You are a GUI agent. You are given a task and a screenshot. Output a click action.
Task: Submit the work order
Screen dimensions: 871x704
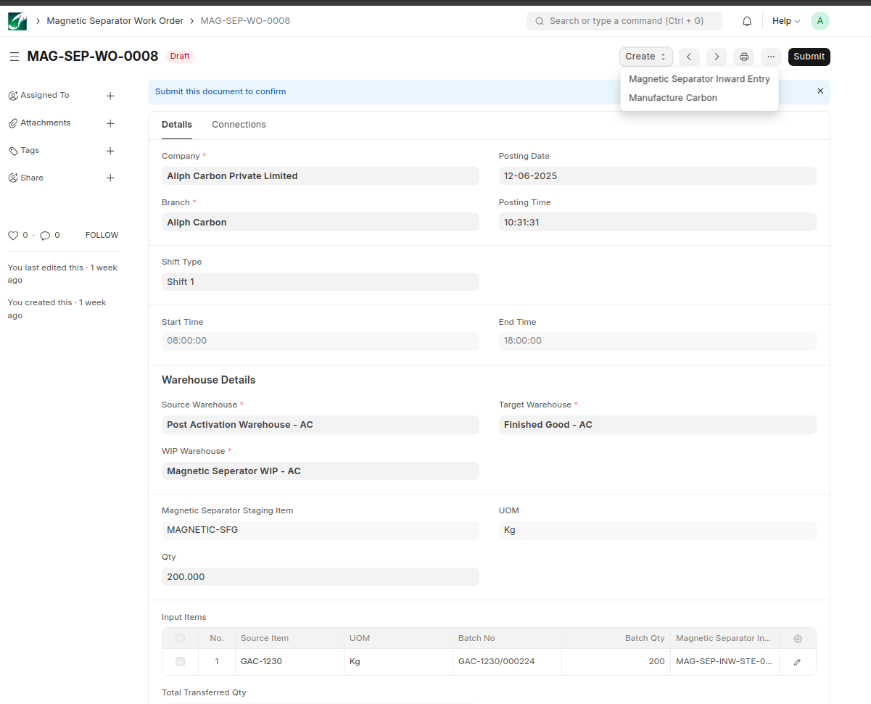pos(809,57)
